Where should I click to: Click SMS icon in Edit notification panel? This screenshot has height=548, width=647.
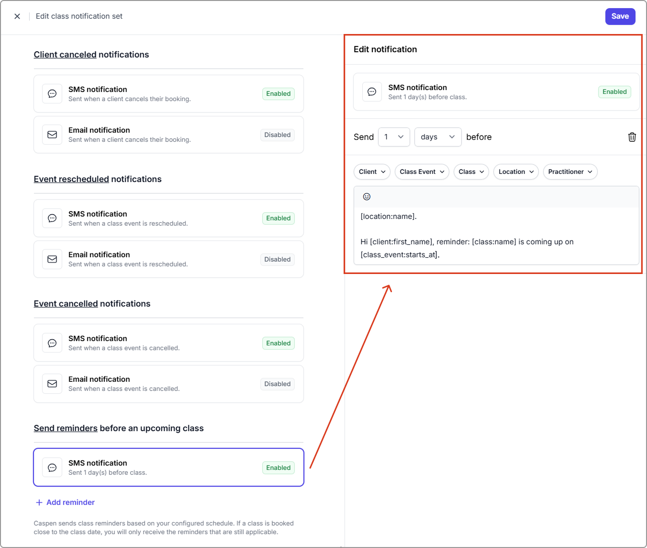click(x=372, y=92)
